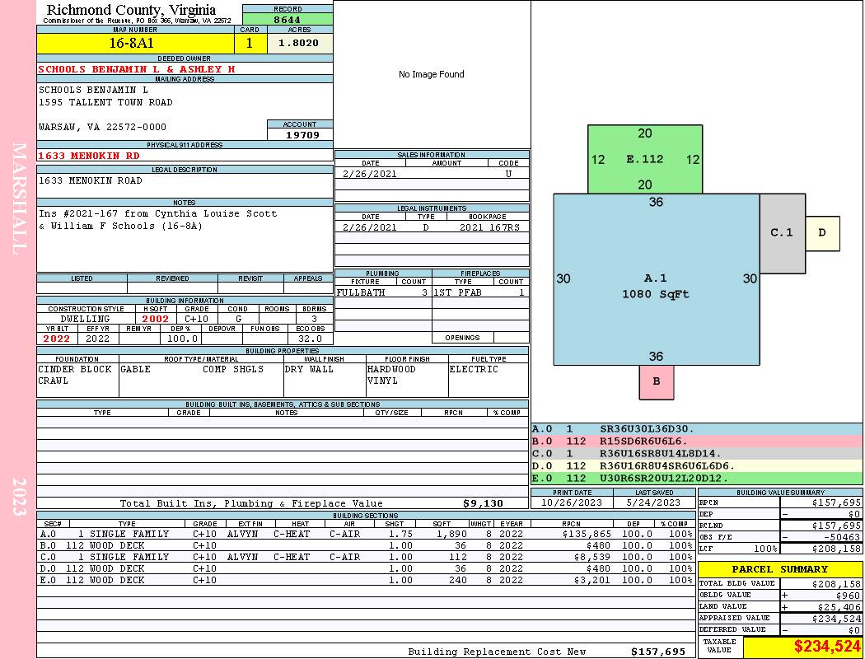Click the ELECTRIC fuel type entry
865x659 pixels.
(474, 369)
